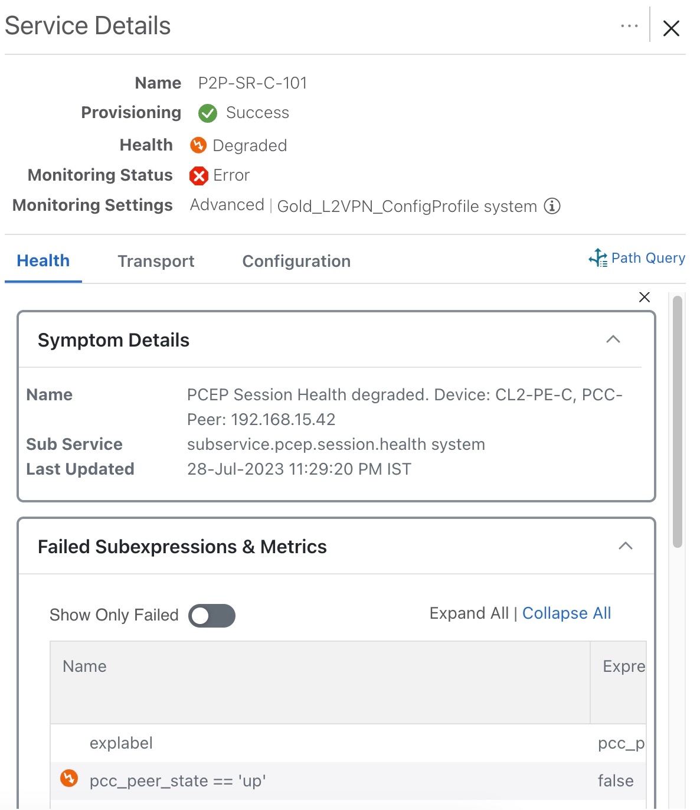The image size is (700, 810).
Task: Click the Provisioning Success checkmark icon
Action: [207, 113]
